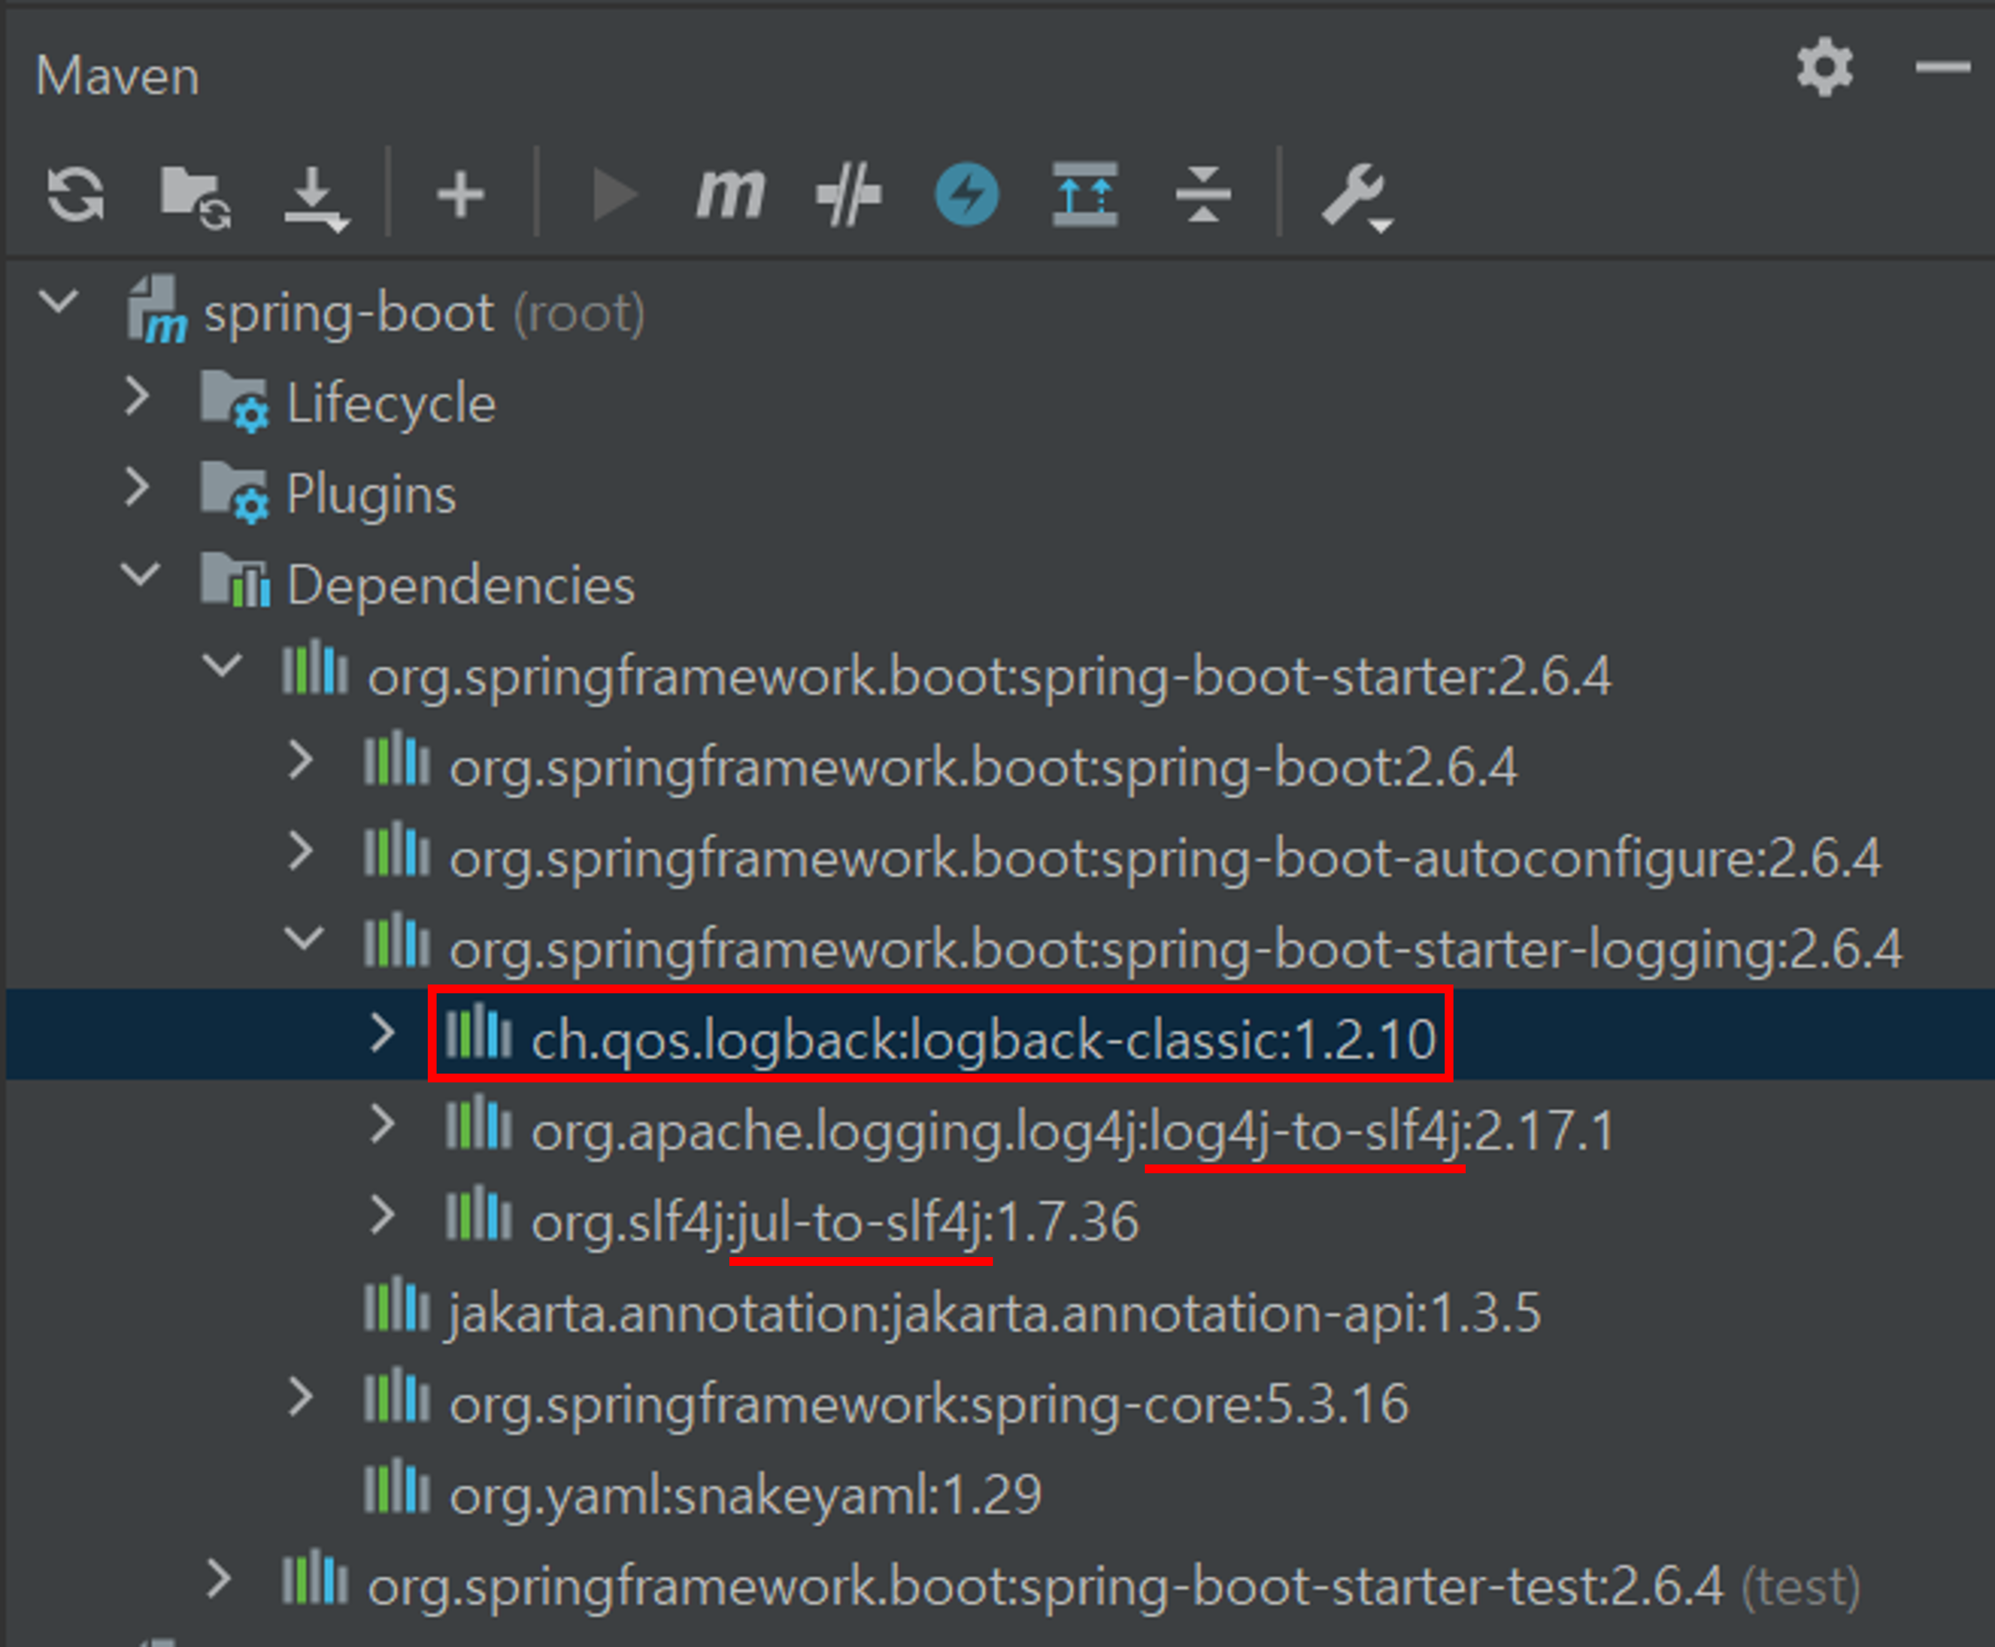
Task: Collapse the Dependencies node
Action: (140, 575)
